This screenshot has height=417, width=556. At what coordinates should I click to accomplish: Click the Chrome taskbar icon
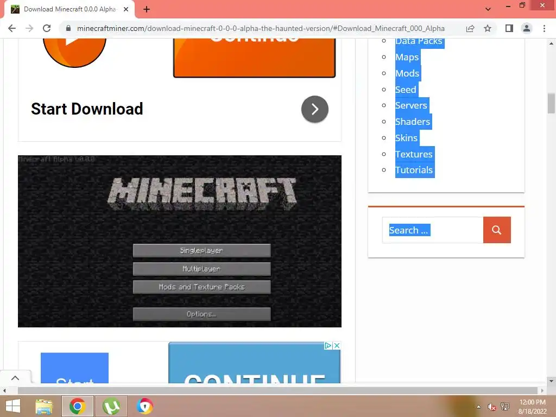(x=77, y=406)
